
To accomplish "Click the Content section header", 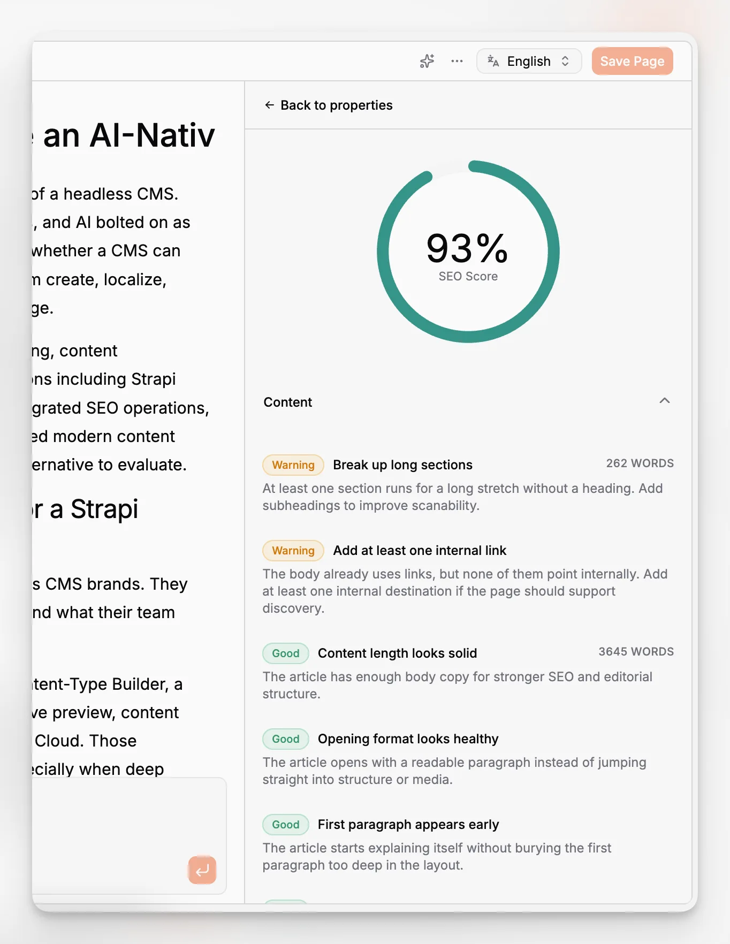I will (x=467, y=402).
